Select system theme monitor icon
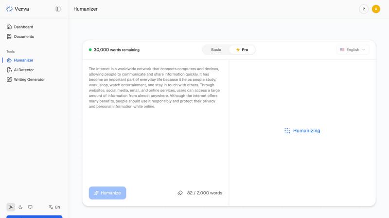This screenshot has width=389, height=218. [30, 207]
